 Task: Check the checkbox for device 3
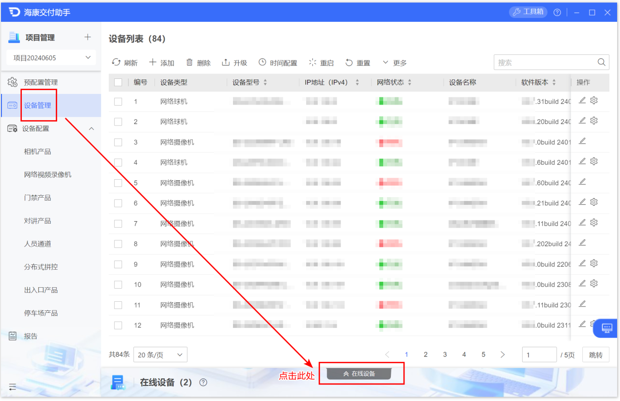(x=118, y=142)
